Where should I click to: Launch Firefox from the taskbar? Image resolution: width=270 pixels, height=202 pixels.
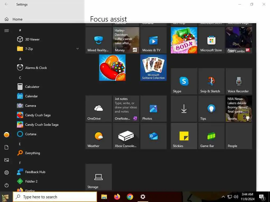117,197
